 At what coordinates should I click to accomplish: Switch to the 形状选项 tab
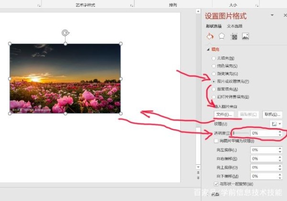(x=214, y=26)
